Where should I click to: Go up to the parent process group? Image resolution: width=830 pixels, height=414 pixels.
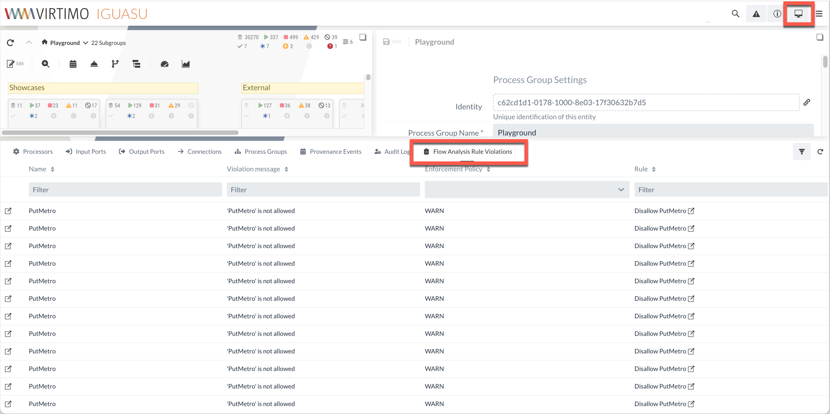(x=29, y=42)
